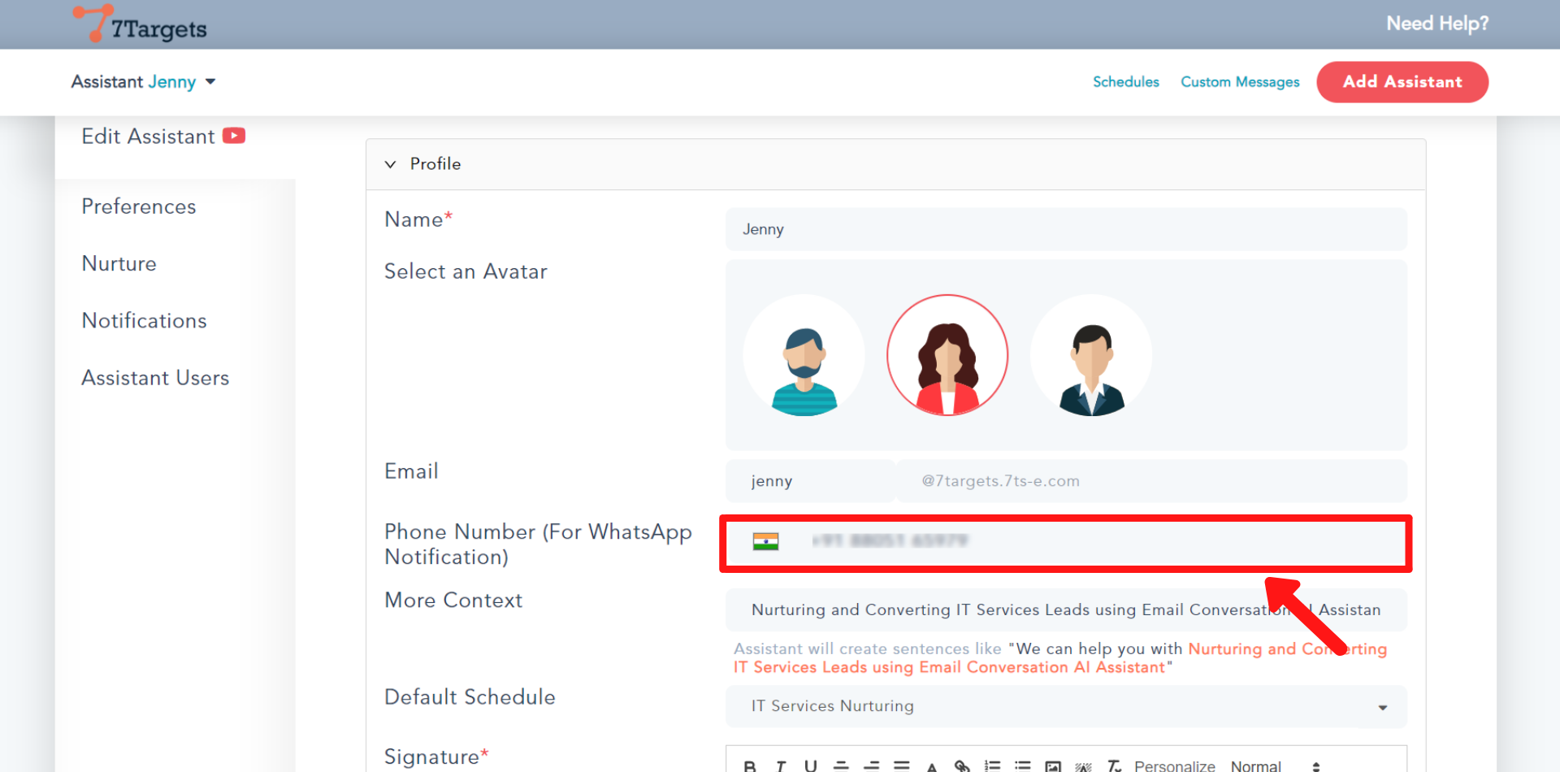Toggle italic in the signature editor
Viewport: 1560px width, 772px height.
(781, 765)
